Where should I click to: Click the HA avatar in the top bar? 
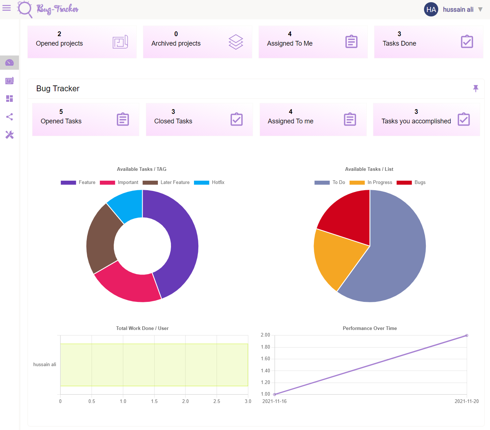pyautogui.click(x=431, y=9)
